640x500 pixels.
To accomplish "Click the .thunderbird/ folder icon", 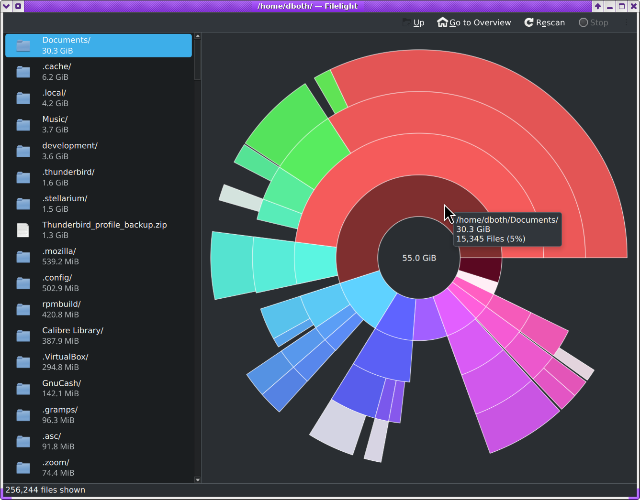I will 23,177.
